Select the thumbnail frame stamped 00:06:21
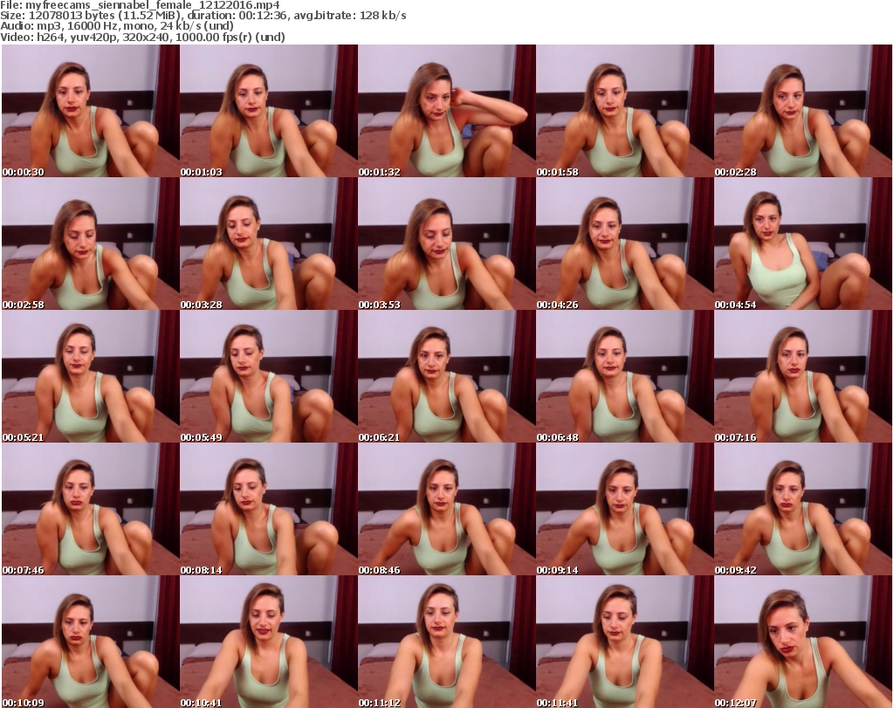Screen dimensions: 894x708 tap(447, 376)
